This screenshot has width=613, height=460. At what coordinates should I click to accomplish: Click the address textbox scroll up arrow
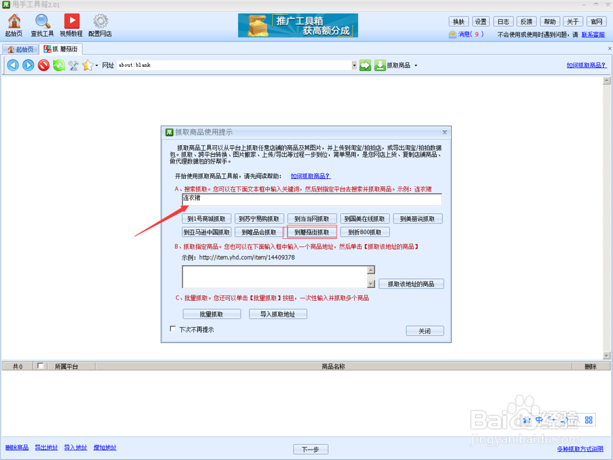[x=371, y=270]
